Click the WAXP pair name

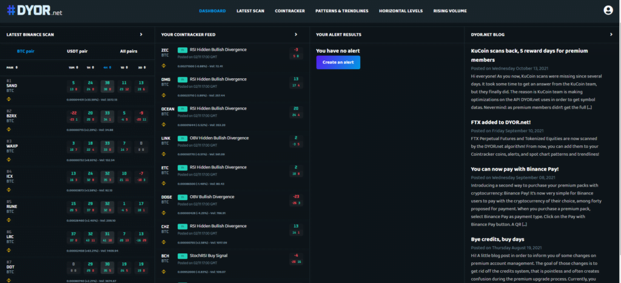pos(12,146)
